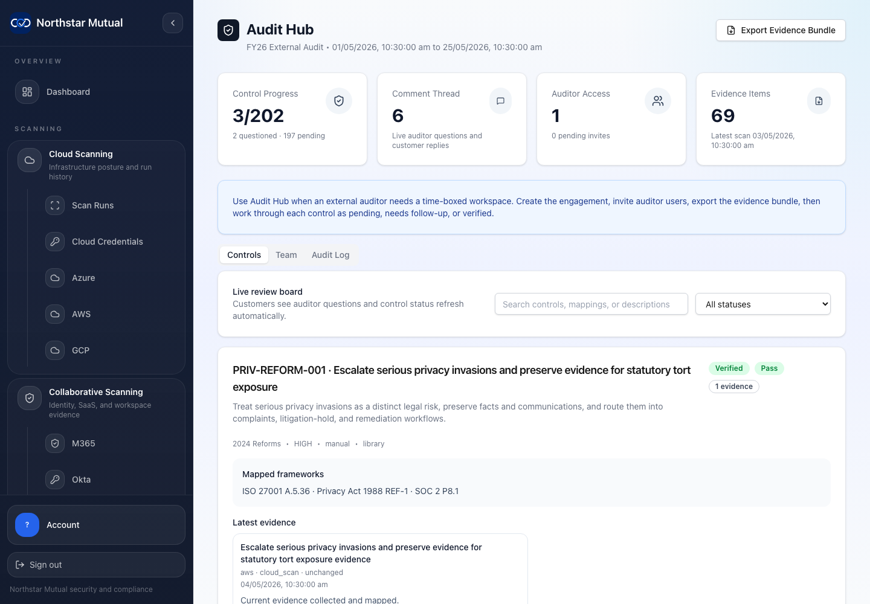This screenshot has width=870, height=604.
Task: Open Scan Runs label in sidebar
Action: (93, 205)
